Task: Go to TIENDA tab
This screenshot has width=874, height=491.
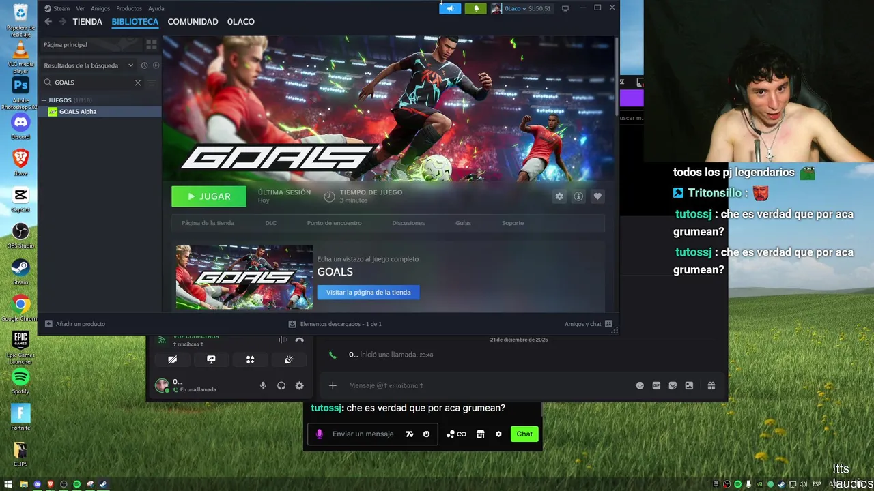Action: [x=87, y=22]
